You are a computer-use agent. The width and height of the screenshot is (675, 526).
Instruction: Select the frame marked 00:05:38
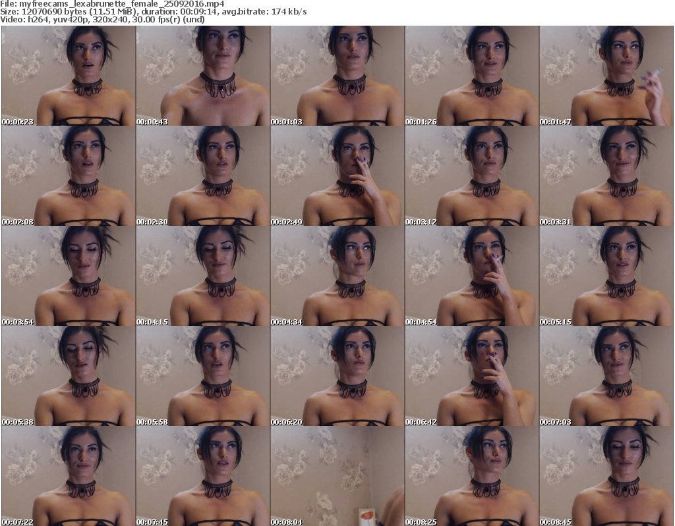(x=69, y=376)
